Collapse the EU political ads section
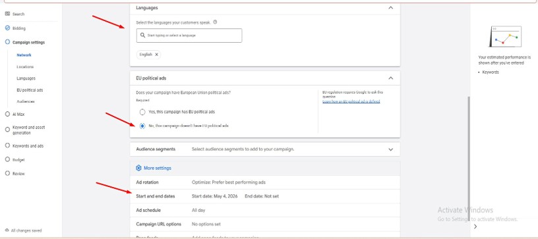Screen dimensions: 538x239 click(x=390, y=78)
